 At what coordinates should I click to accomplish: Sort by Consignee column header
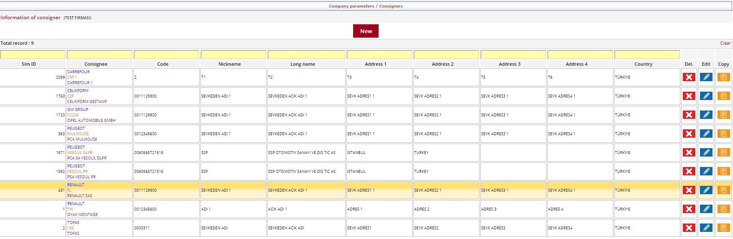pos(96,64)
